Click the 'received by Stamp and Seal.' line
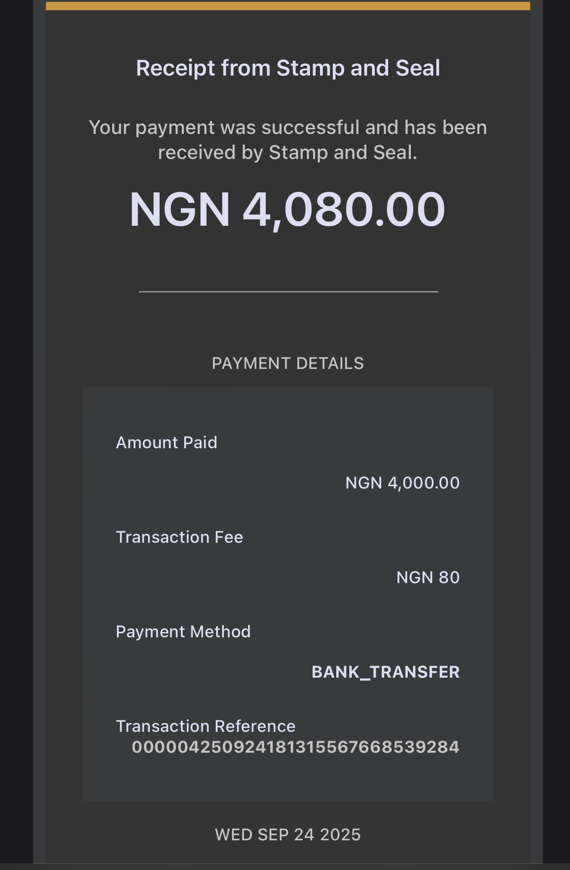This screenshot has width=570, height=870. point(288,152)
